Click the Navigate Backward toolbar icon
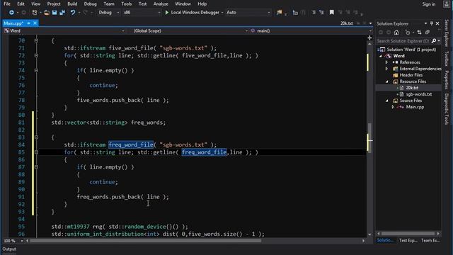 click(x=11, y=13)
